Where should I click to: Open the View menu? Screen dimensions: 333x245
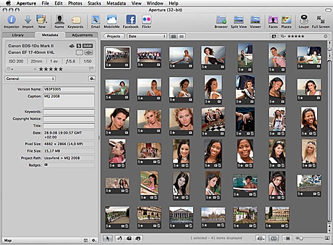[x=137, y=3]
